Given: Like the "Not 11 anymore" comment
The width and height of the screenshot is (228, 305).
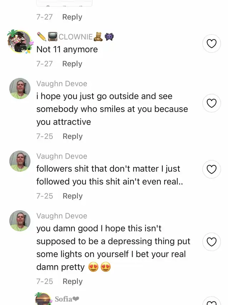Looking at the screenshot, I should (x=212, y=43).
